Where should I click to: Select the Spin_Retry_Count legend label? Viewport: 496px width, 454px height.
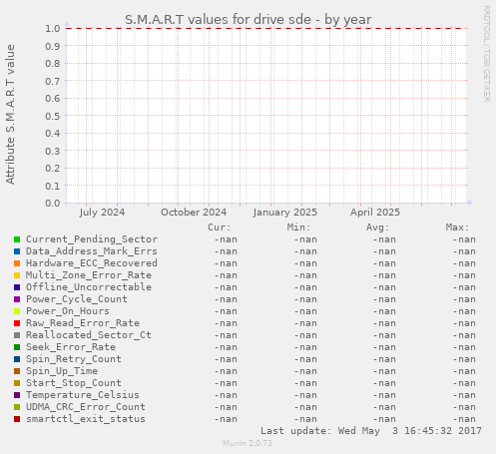point(74,359)
